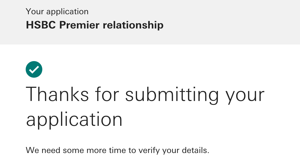Image resolution: width=300 pixels, height=160 pixels.
Task: Click the teal checkmark success icon
Action: (34, 69)
